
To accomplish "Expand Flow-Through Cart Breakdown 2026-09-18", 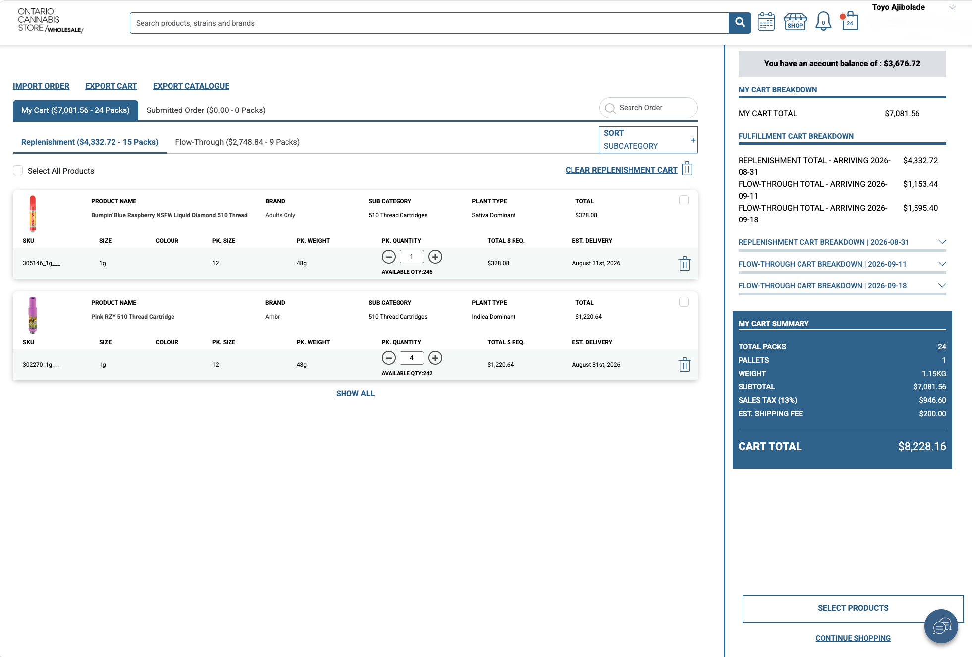I will coord(842,286).
